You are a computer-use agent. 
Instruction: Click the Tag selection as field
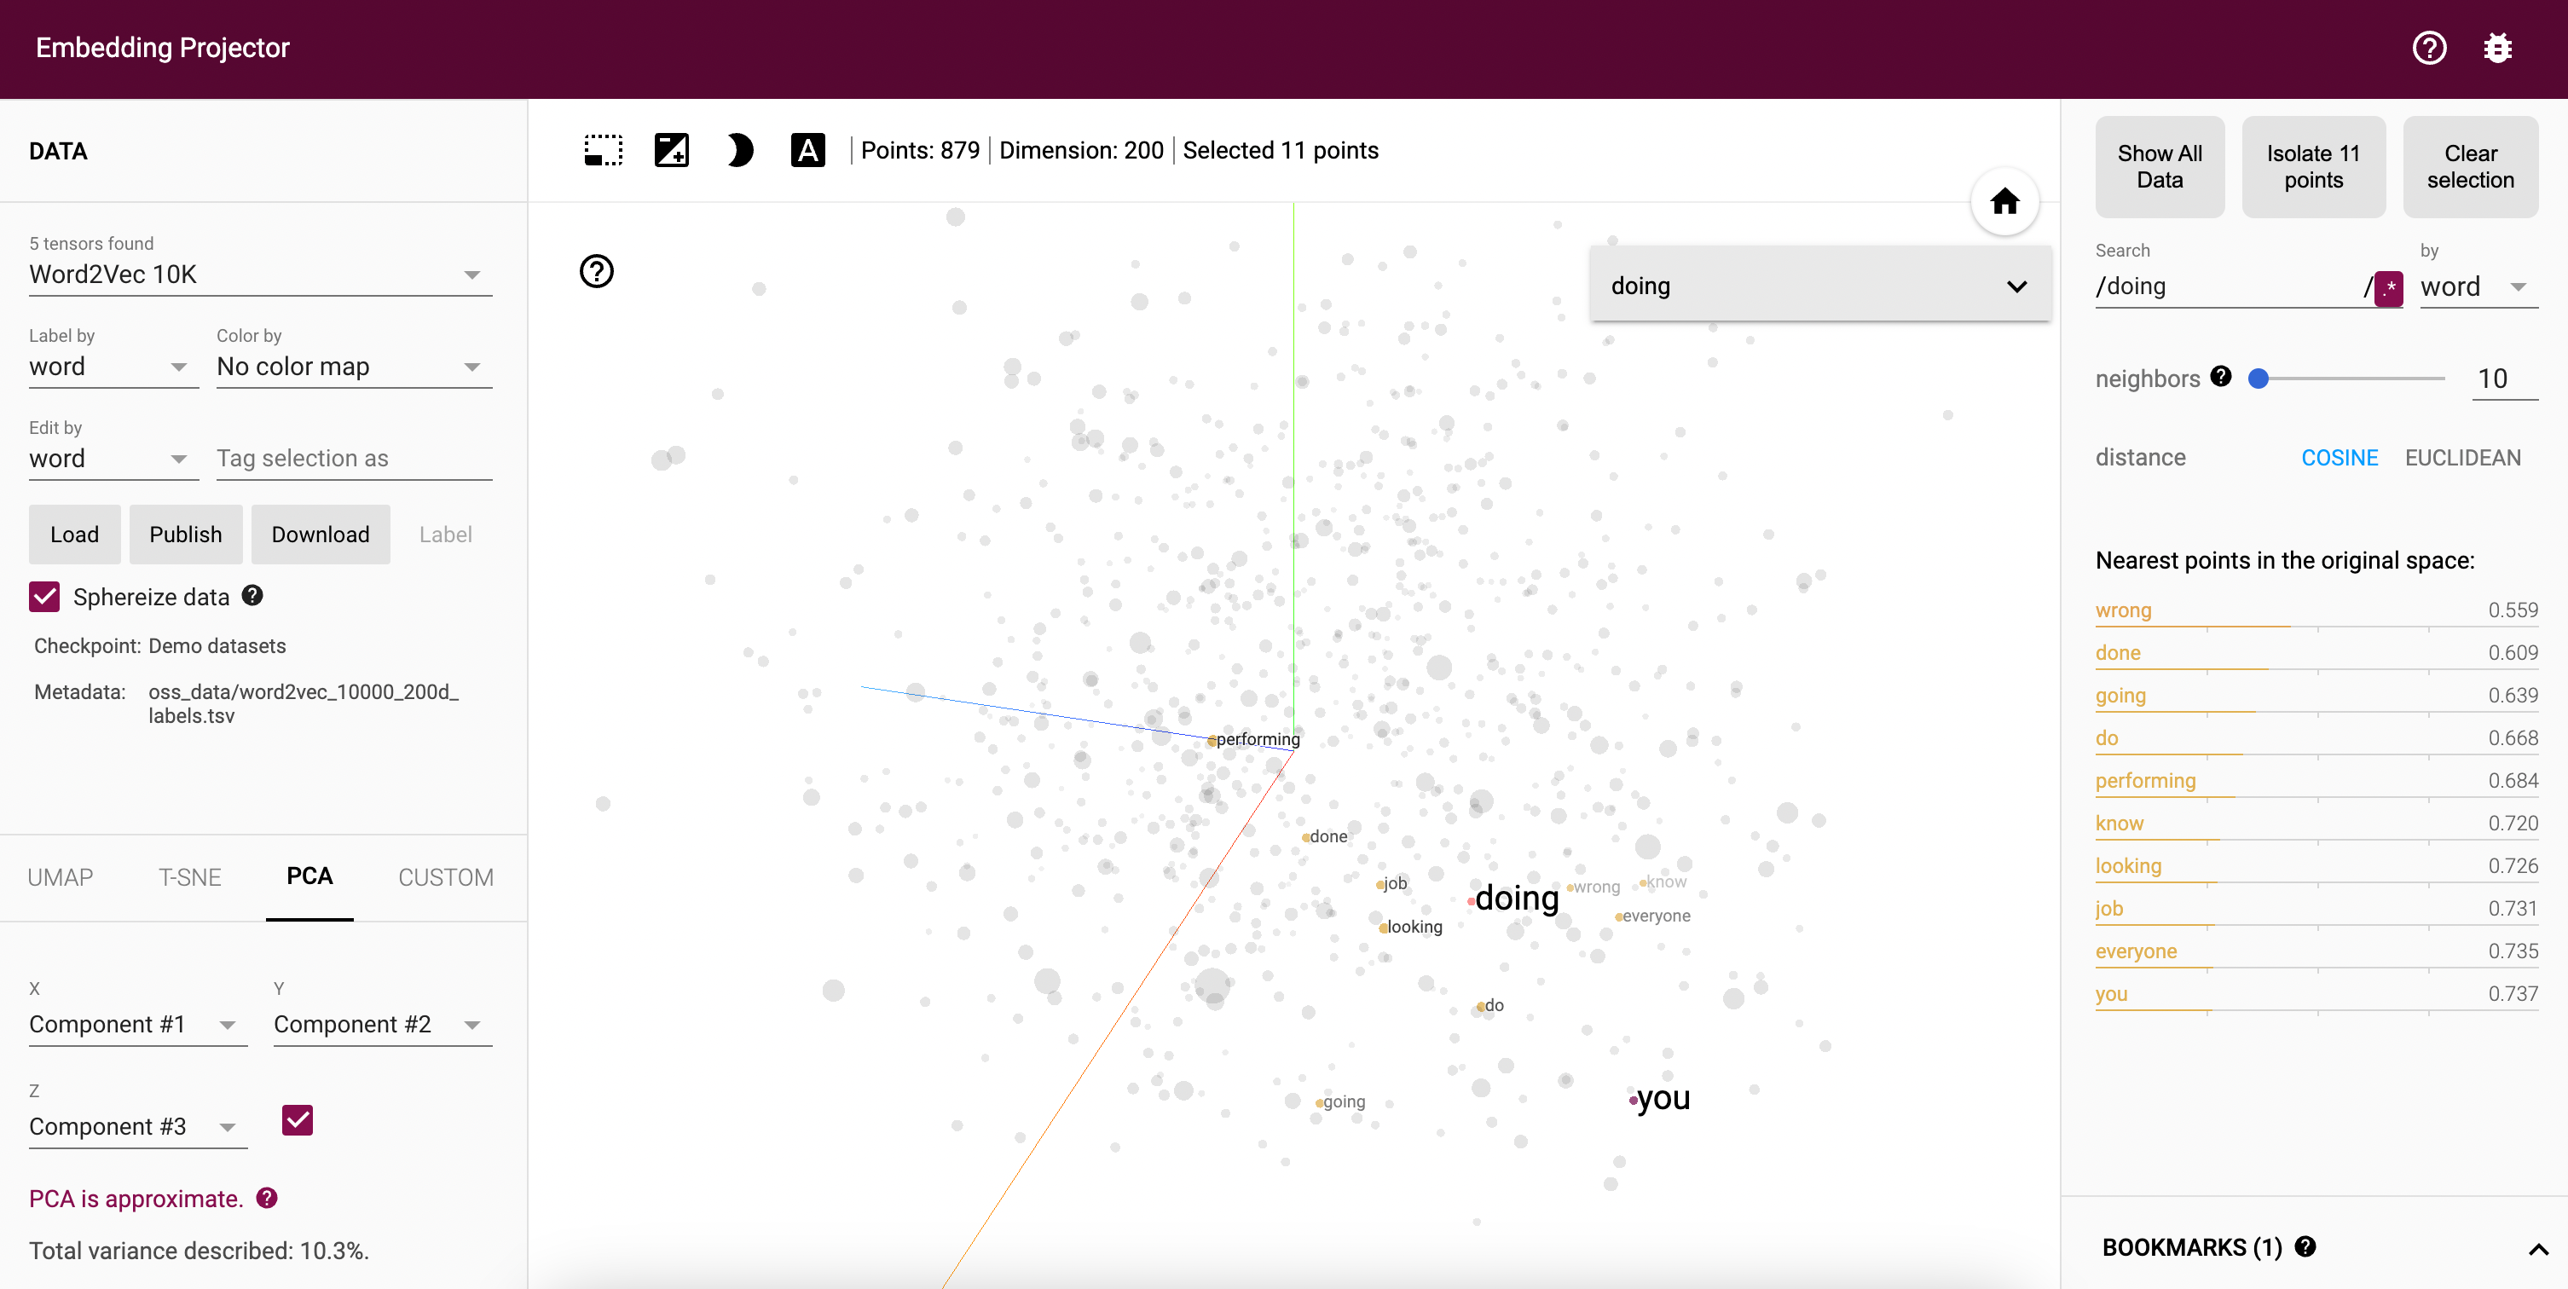[353, 459]
